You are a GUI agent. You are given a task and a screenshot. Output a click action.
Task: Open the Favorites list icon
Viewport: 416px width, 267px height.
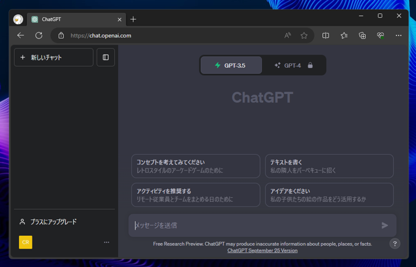344,35
